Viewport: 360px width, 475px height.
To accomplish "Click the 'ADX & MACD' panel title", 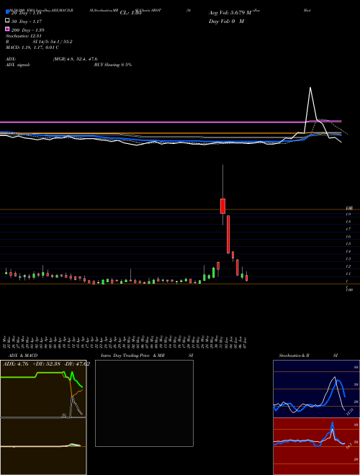I will (23, 356).
